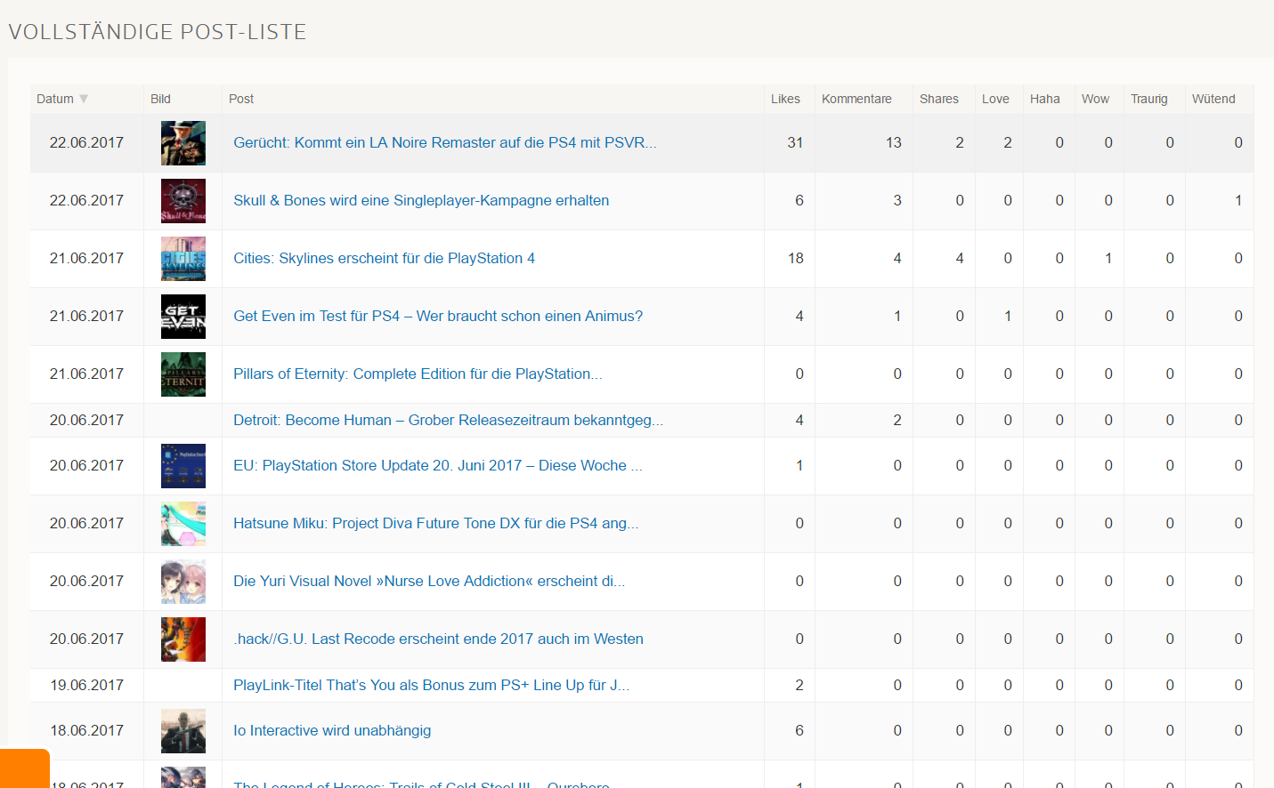Sort by Love reactions column header
This screenshot has height=788, width=1274.
click(995, 99)
